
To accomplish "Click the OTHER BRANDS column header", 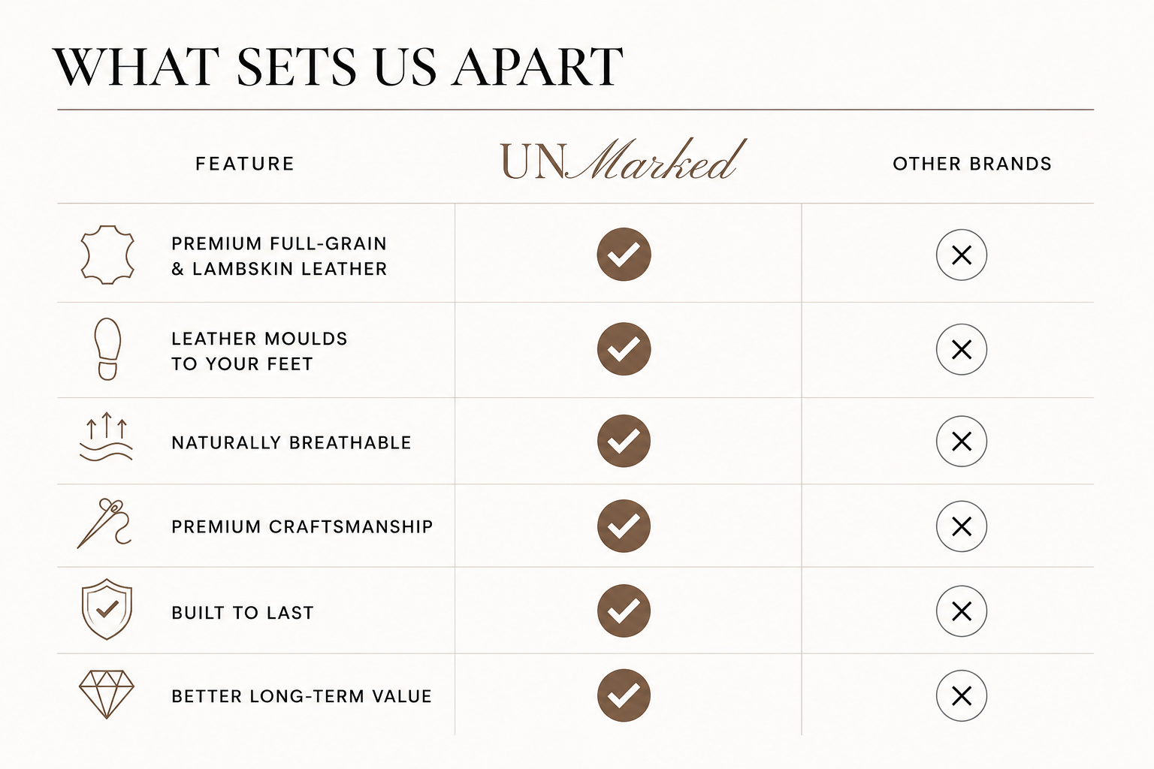I will pyautogui.click(x=972, y=164).
